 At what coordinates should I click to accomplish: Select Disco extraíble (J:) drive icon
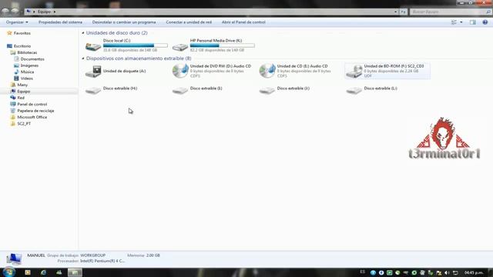(x=267, y=90)
